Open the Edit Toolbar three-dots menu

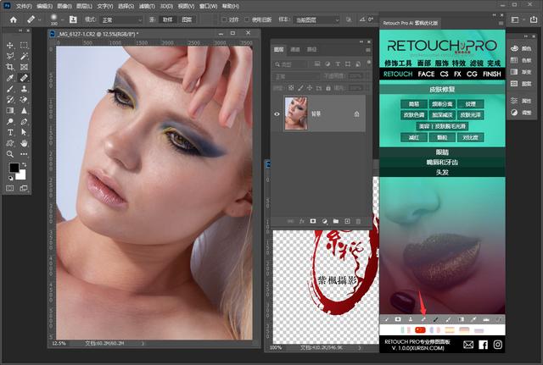tap(24, 154)
